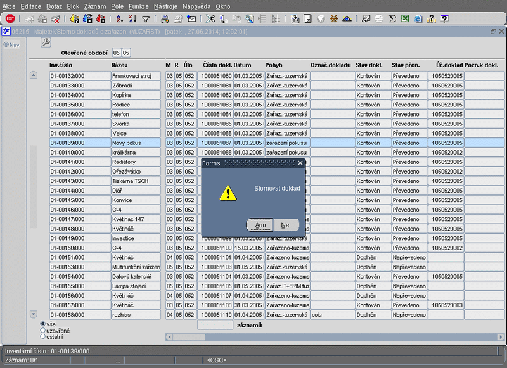Image resolution: width=507 pixels, height=368 pixels.
Task: Click the sort descending Z-A icon
Action: pyautogui.click(x=132, y=18)
